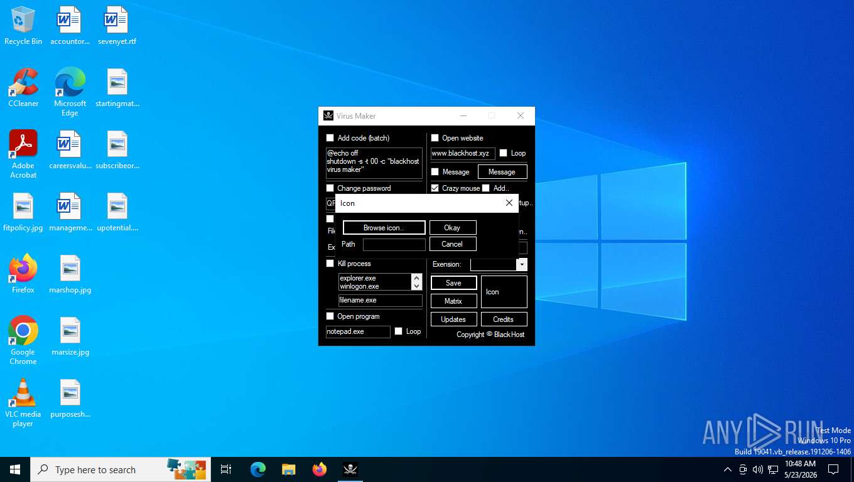This screenshot has height=482, width=854.
Task: Open Firefox from the taskbar
Action: (320, 469)
